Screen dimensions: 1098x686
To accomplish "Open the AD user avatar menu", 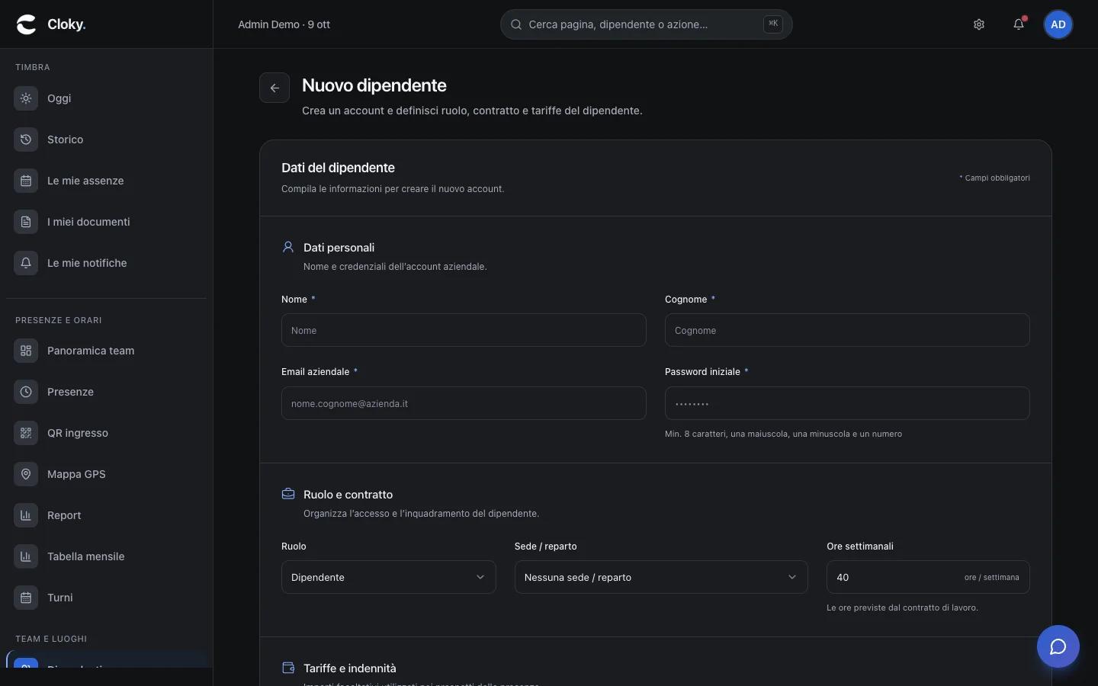I will click(x=1058, y=24).
